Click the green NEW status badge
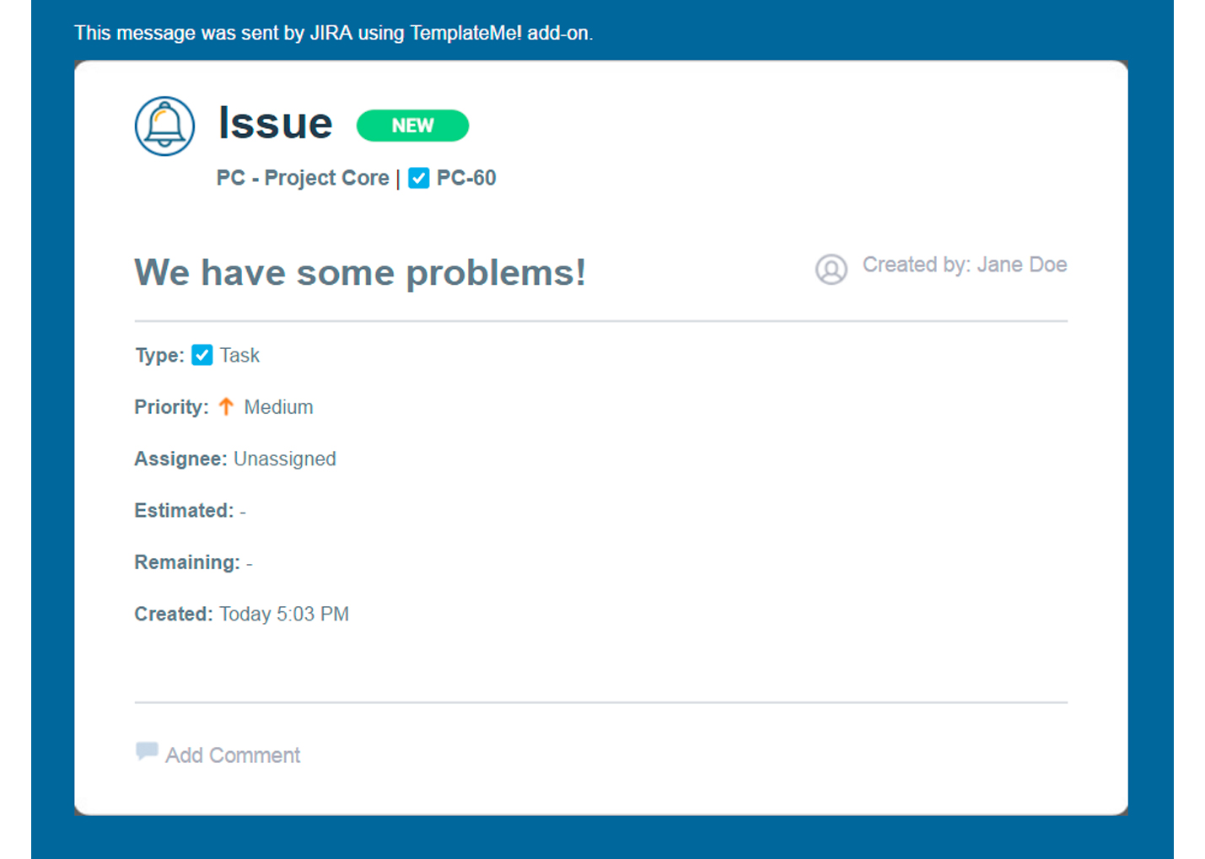1205x859 pixels. click(x=412, y=126)
